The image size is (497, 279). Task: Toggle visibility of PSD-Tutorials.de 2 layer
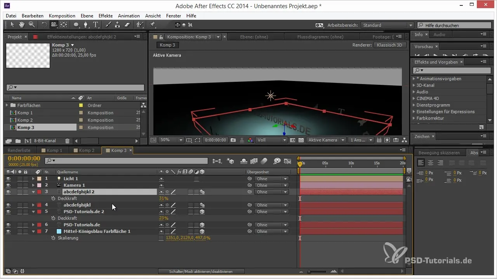(8, 212)
